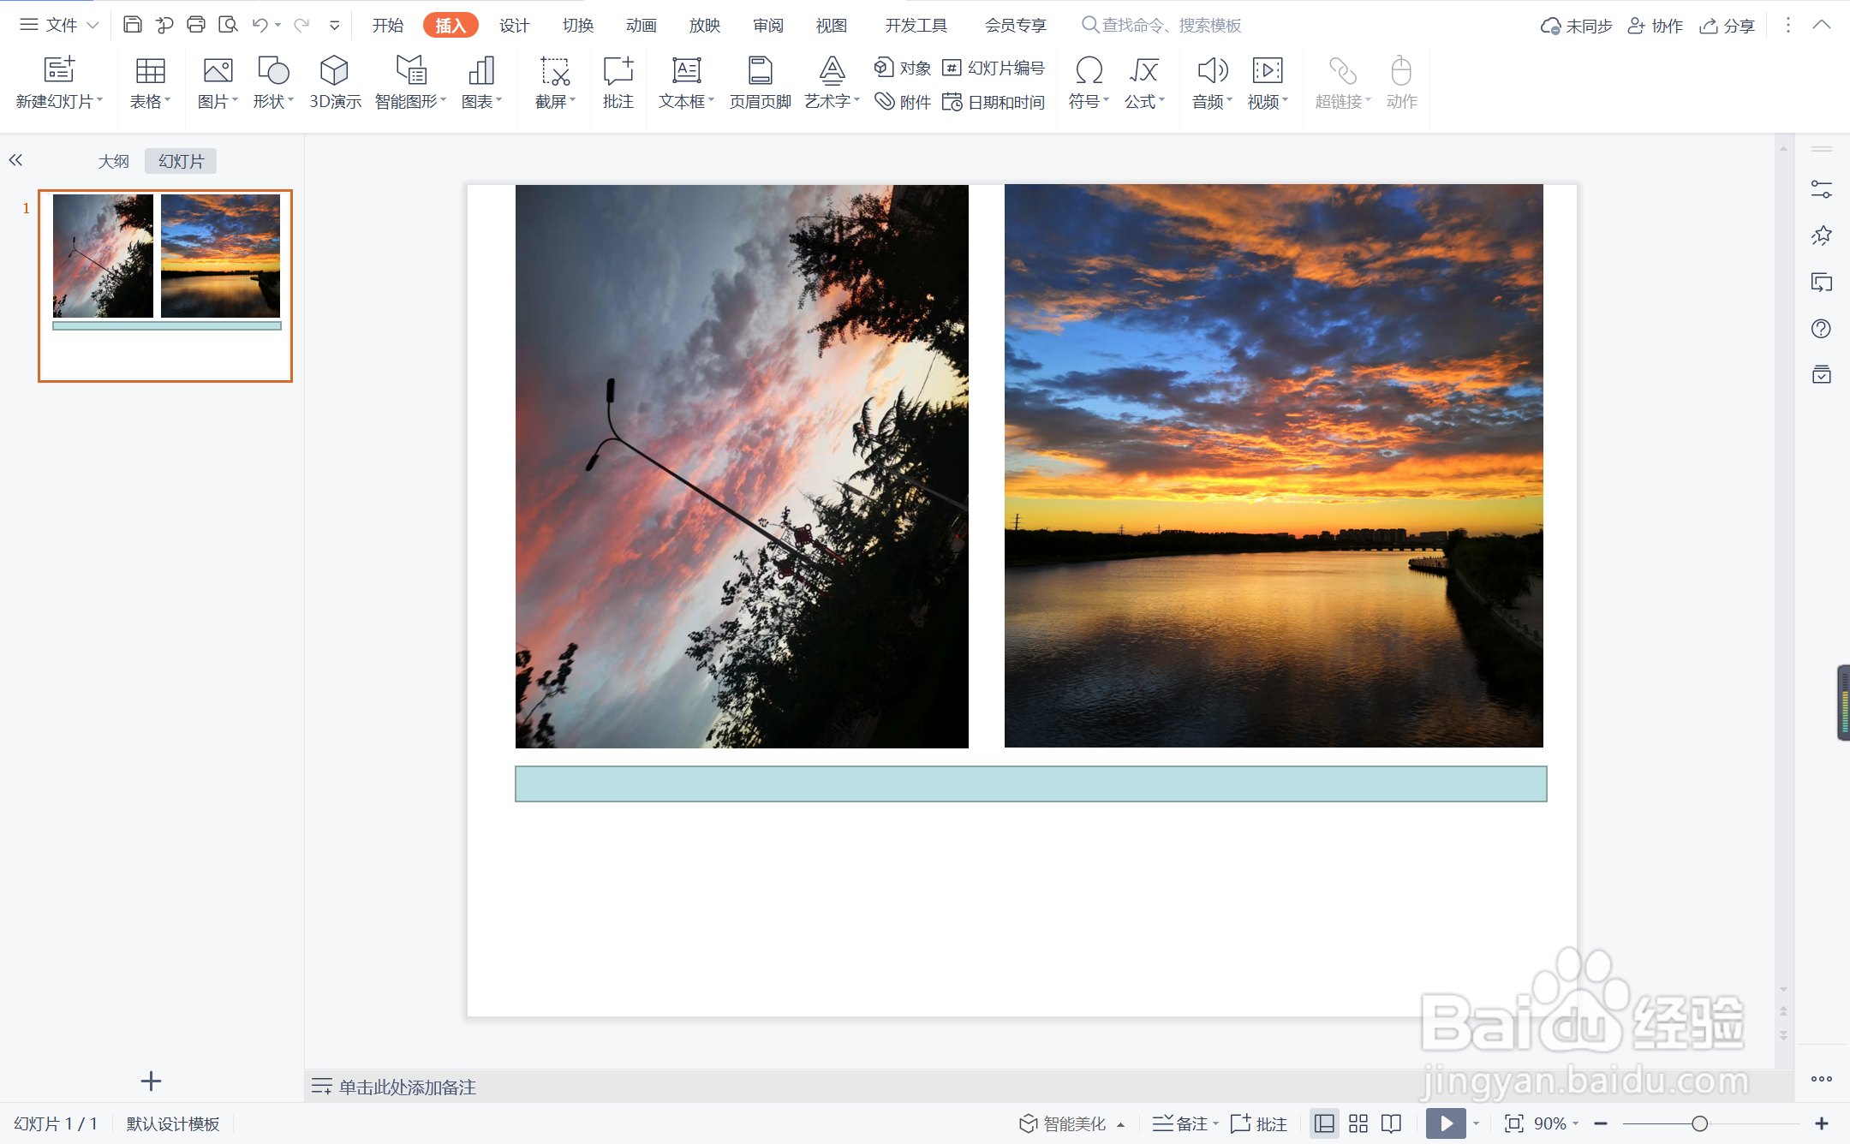This screenshot has width=1850, height=1144.
Task: Open print preview icon
Action: coord(228,25)
